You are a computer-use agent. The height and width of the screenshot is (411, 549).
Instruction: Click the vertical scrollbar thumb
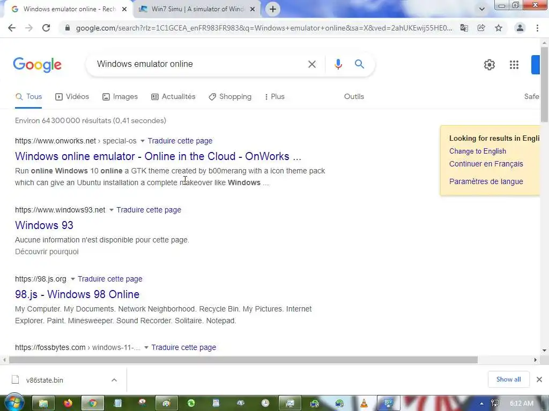(x=544, y=85)
